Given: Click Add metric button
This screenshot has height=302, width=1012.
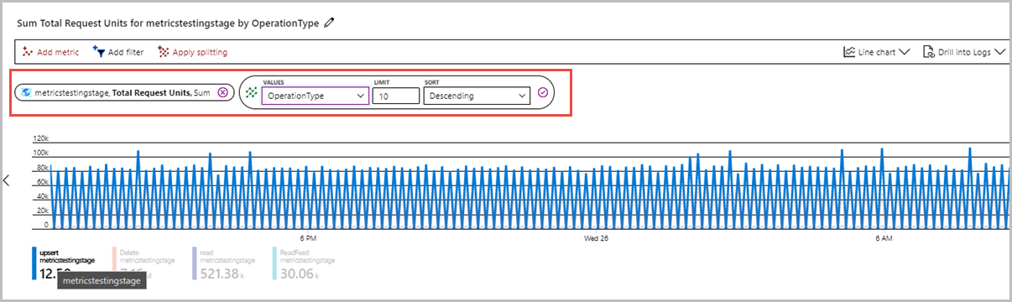Looking at the screenshot, I should [50, 52].
